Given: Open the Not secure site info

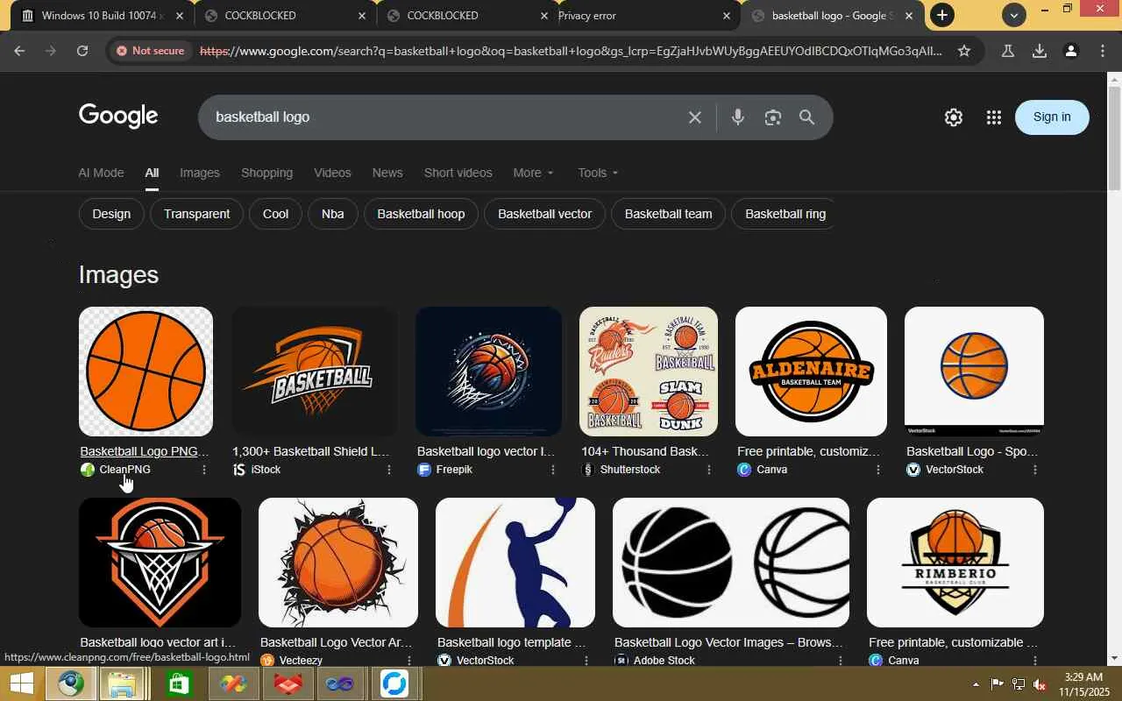Looking at the screenshot, I should pos(150,51).
